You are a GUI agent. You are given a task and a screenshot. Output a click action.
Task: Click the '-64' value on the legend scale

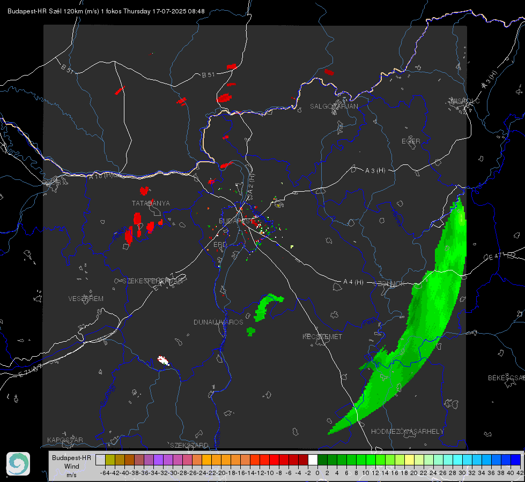pyautogui.click(x=105, y=473)
